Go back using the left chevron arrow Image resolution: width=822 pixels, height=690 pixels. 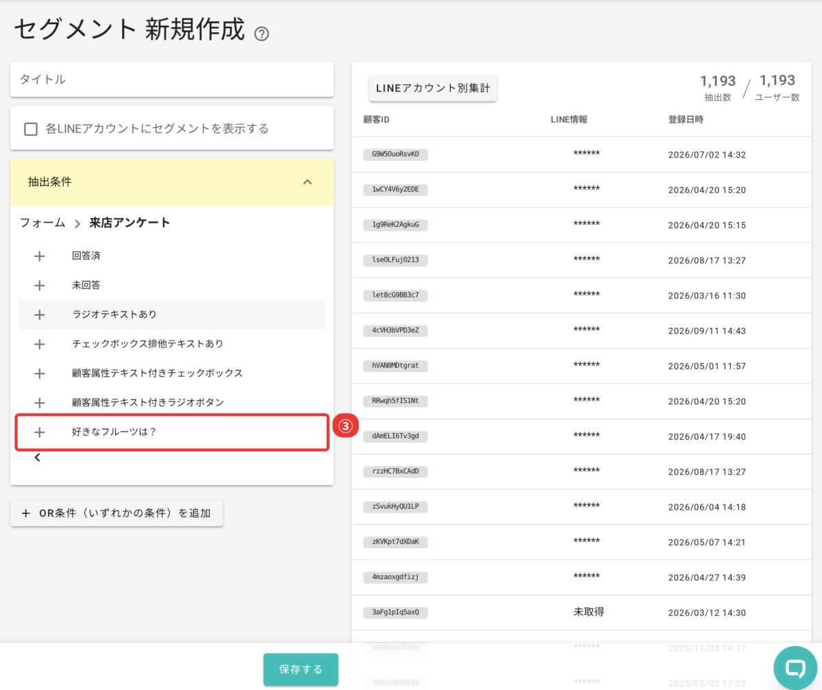coord(38,458)
